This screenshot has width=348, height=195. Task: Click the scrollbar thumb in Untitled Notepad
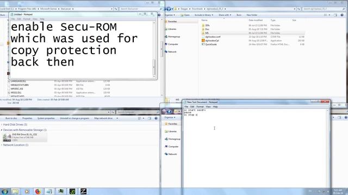point(154,67)
